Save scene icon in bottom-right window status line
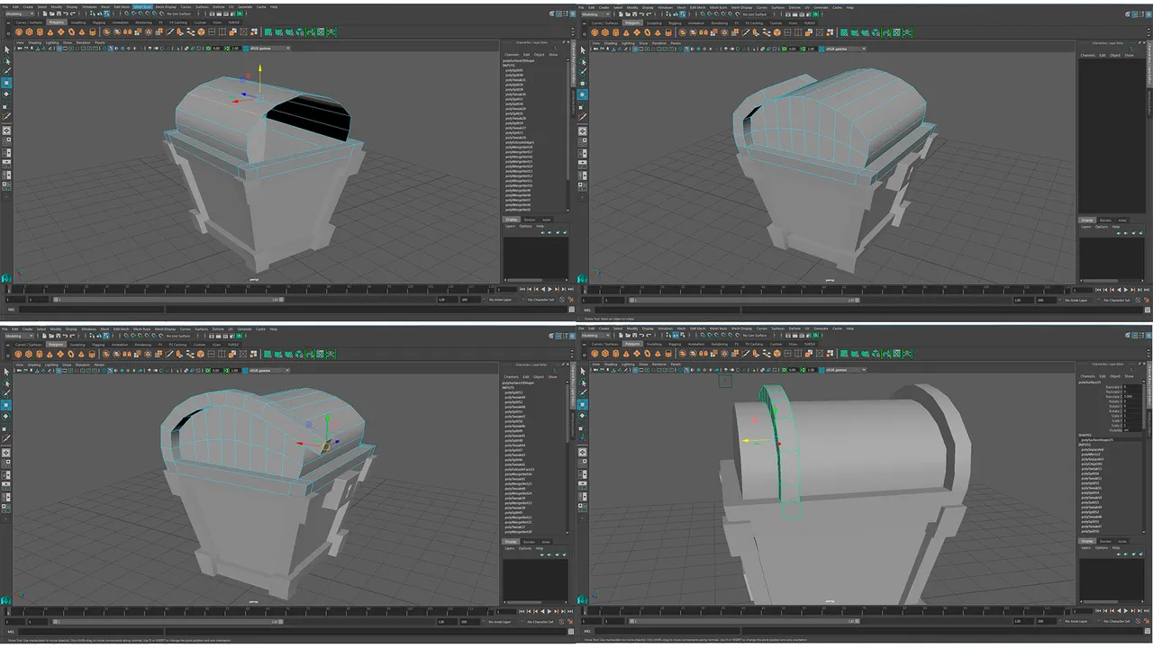Screen dimensions: 1153x648 click(635, 337)
